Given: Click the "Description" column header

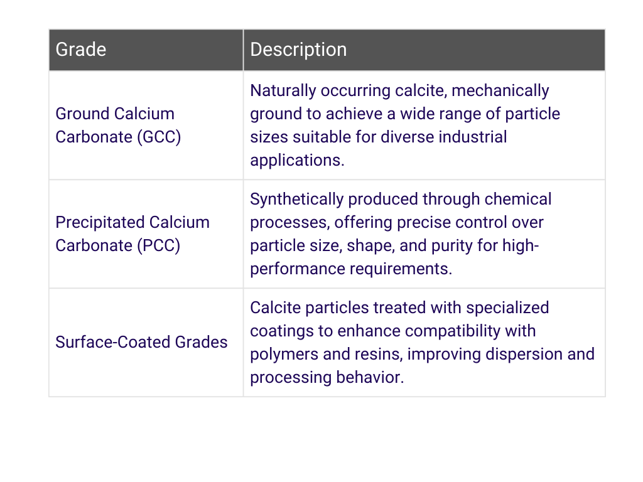Looking at the screenshot, I should point(298,50).
